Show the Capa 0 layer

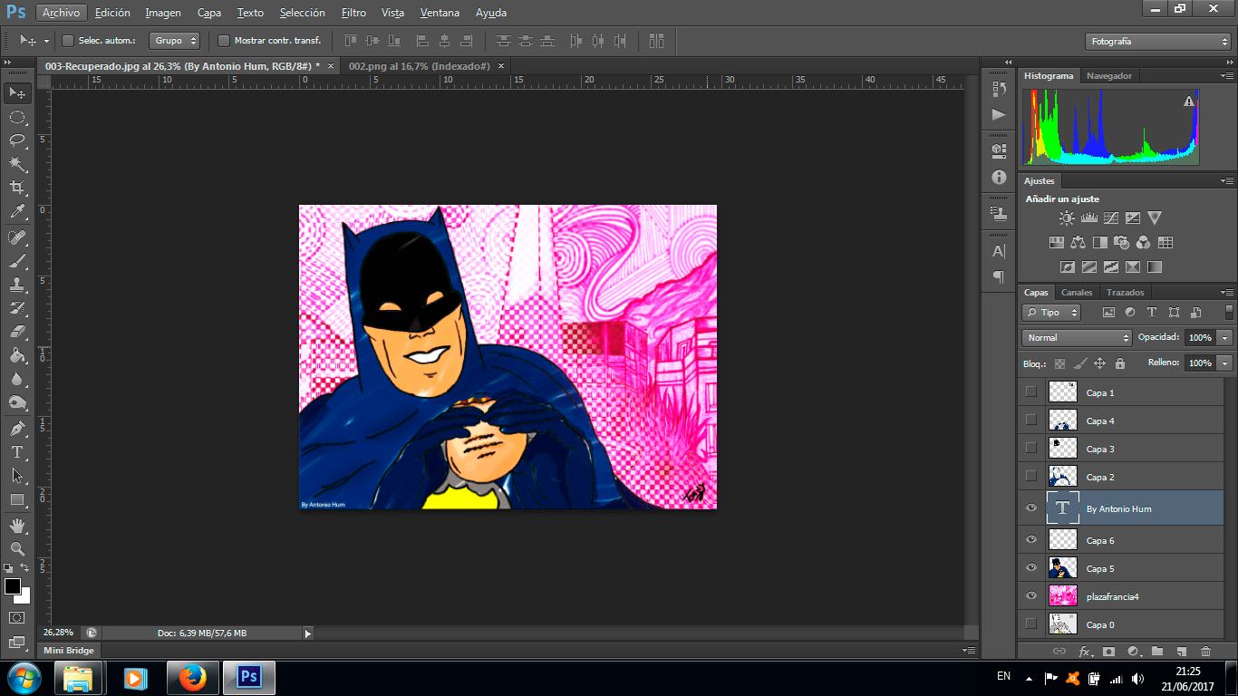pos(1030,624)
